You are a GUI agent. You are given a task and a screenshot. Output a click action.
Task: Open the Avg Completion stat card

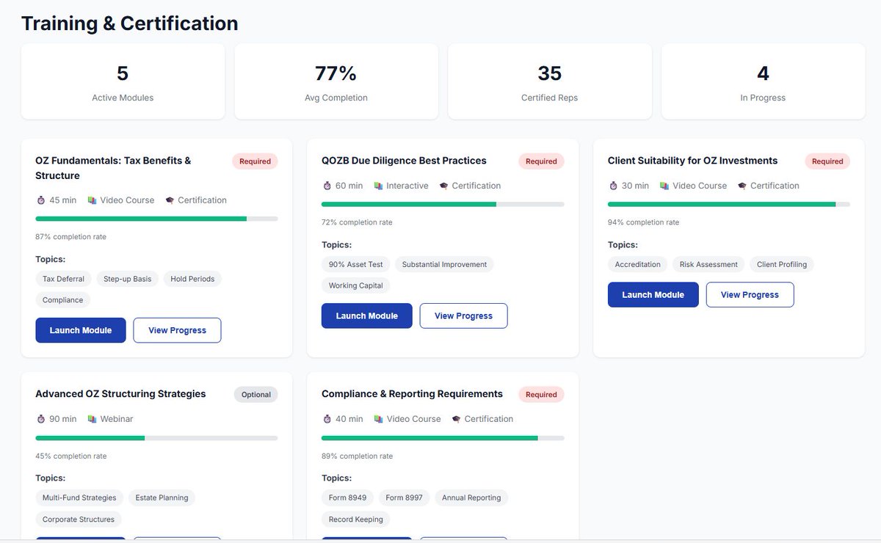(x=336, y=81)
